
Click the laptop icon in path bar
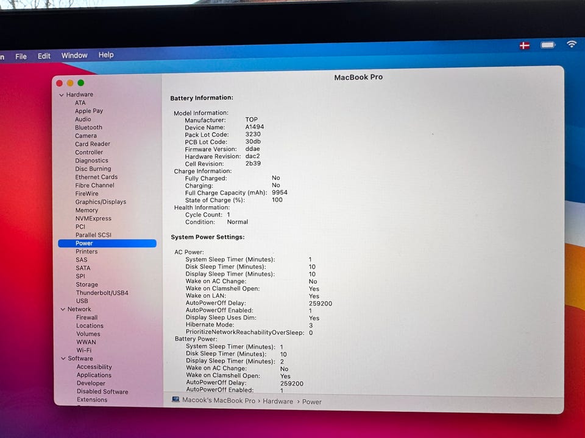coord(175,399)
